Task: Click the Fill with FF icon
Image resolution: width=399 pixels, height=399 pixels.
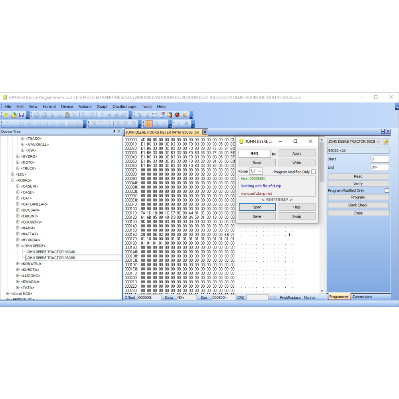Action: click(109, 115)
